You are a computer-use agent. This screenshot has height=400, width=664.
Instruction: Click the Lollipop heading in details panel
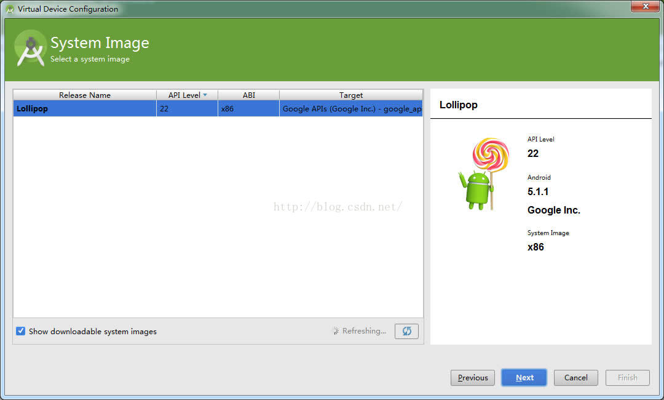458,105
